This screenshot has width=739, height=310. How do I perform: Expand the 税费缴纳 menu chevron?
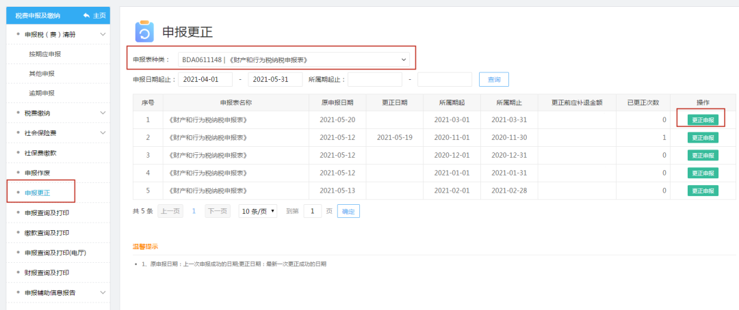tap(103, 113)
